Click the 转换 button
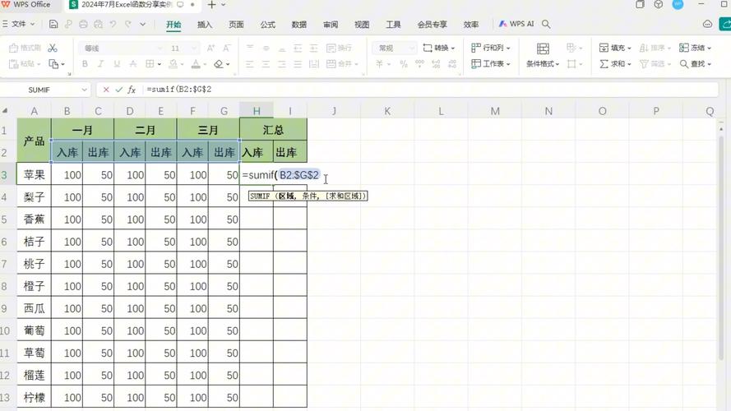 coord(438,48)
